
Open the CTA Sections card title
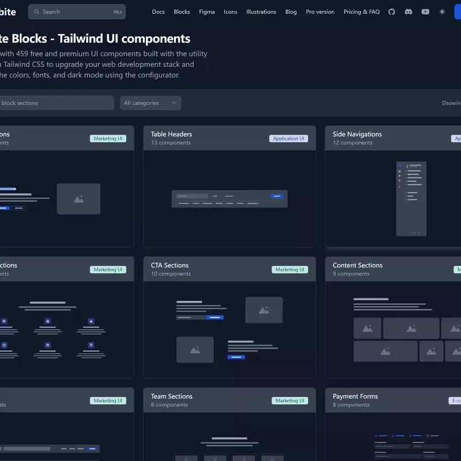click(x=169, y=265)
